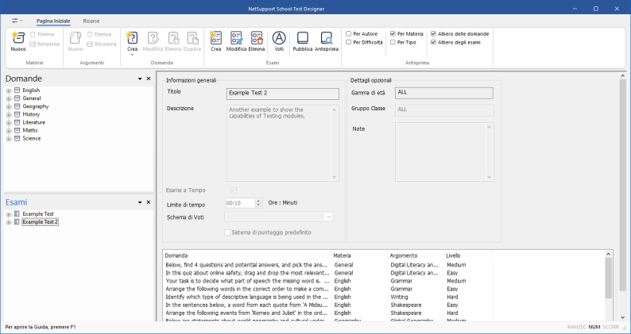Image resolution: width=631 pixels, height=334 pixels.
Task: Select Science subject in Domande tree
Action: 32,138
